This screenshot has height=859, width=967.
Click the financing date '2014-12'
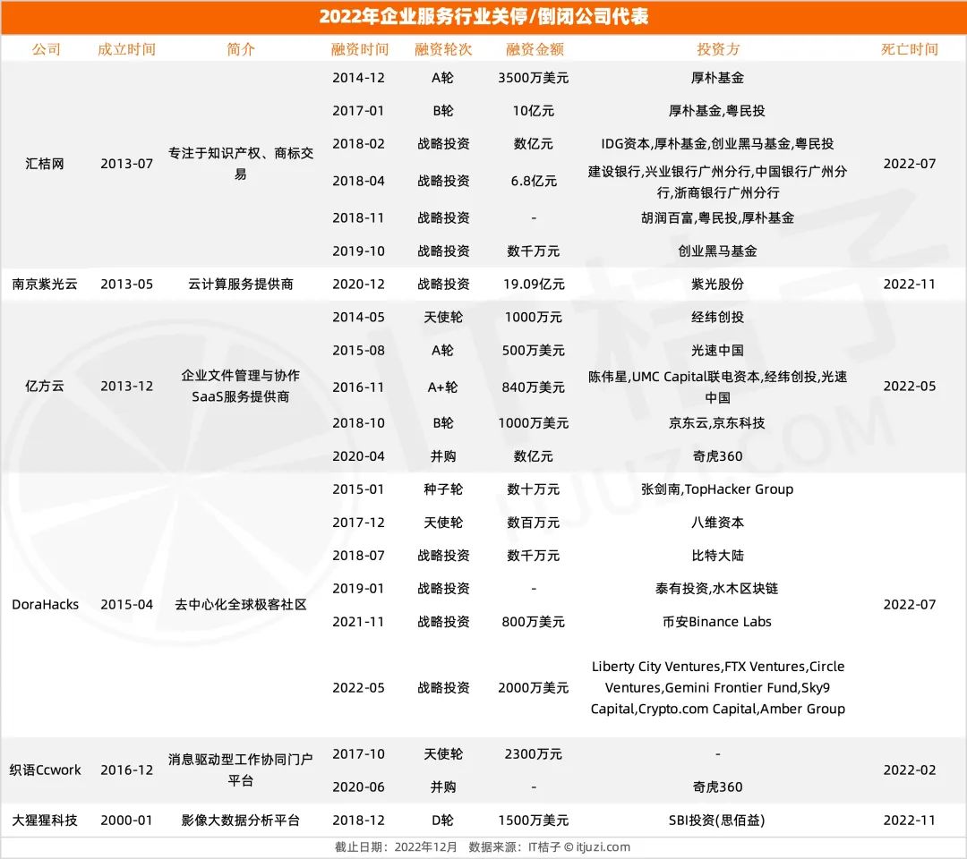click(x=358, y=78)
